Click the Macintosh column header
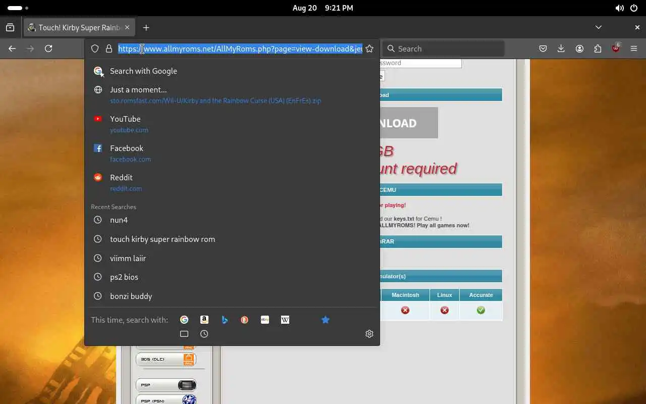This screenshot has height=404, width=646. click(405, 295)
